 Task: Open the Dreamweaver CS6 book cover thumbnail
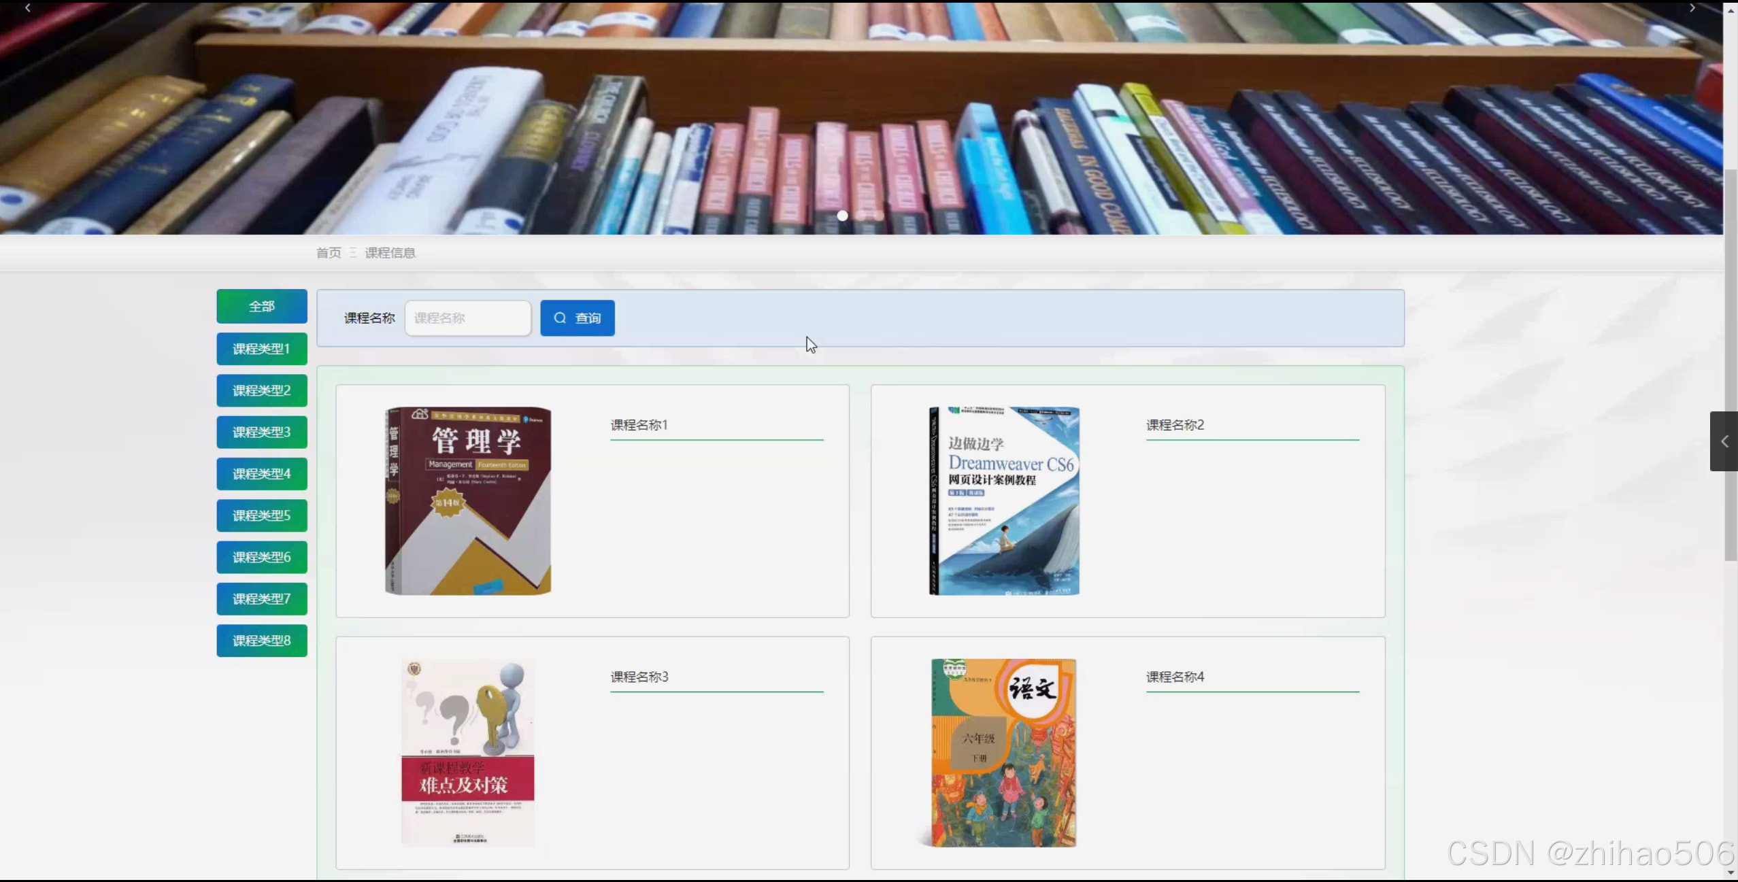1004,501
